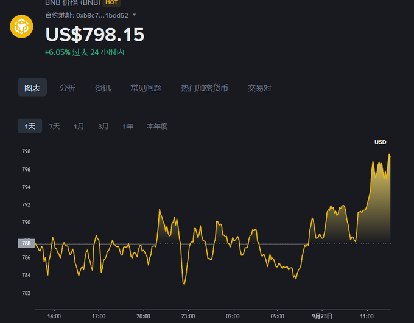Image resolution: width=414 pixels, height=323 pixels.
Task: Click the 798 value on price axis
Action: pos(26,151)
